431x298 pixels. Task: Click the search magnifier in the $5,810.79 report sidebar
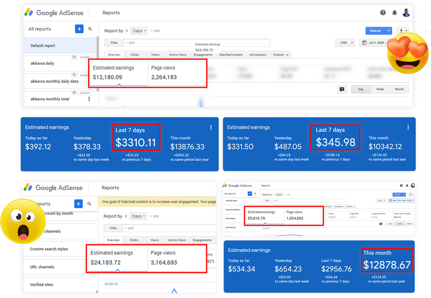click(255, 194)
